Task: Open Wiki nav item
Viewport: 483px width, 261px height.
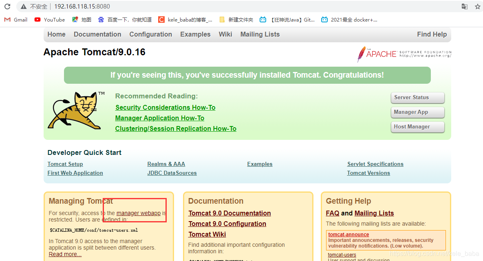Action: coord(225,35)
